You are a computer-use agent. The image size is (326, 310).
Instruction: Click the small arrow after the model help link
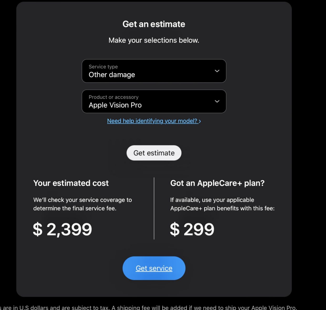pos(200,121)
